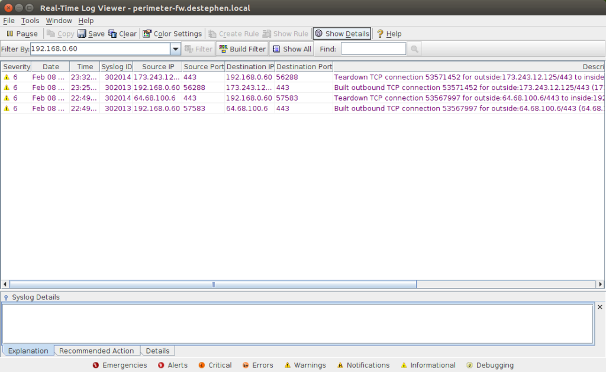This screenshot has width=606, height=372.
Task: Save the log with the Save button
Action: (x=91, y=34)
